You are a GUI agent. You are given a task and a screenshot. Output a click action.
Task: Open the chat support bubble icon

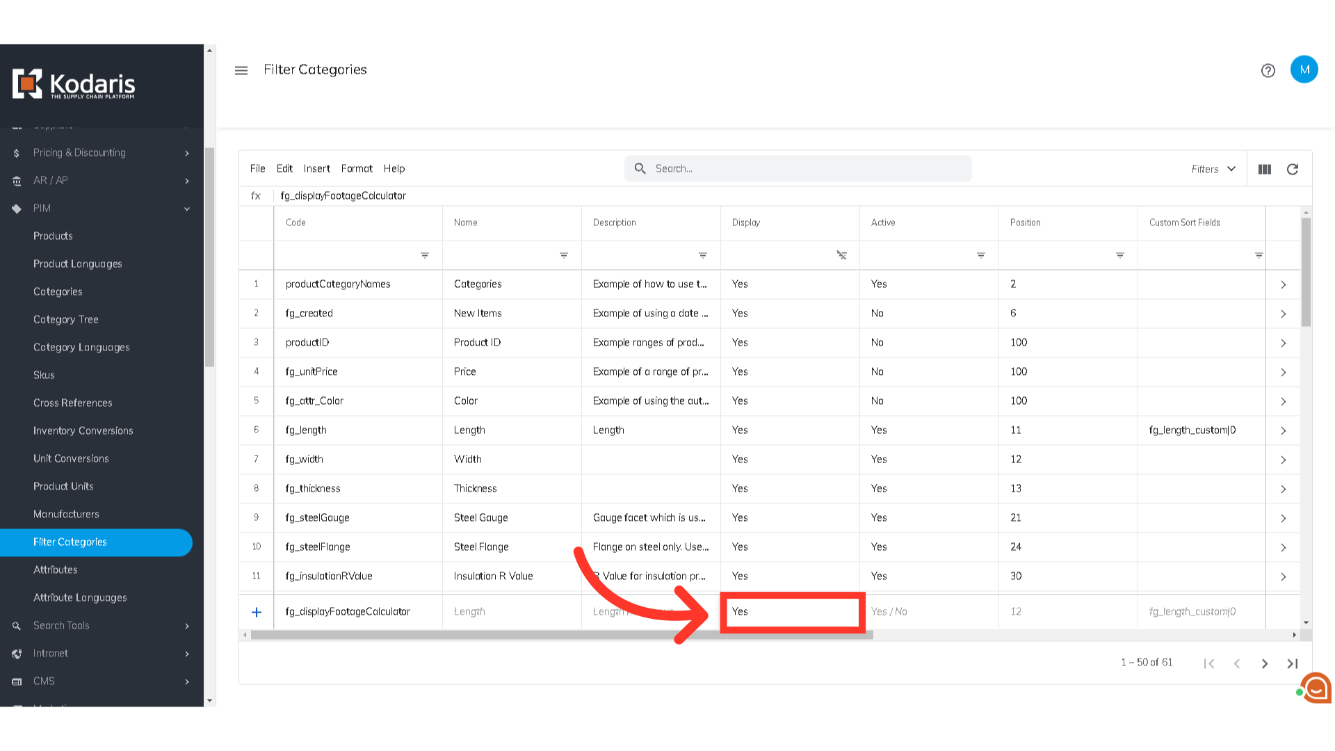[1316, 688]
